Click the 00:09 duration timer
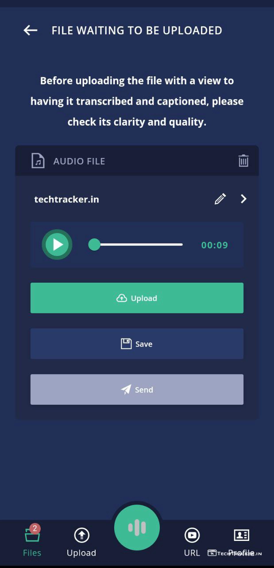 (x=214, y=245)
